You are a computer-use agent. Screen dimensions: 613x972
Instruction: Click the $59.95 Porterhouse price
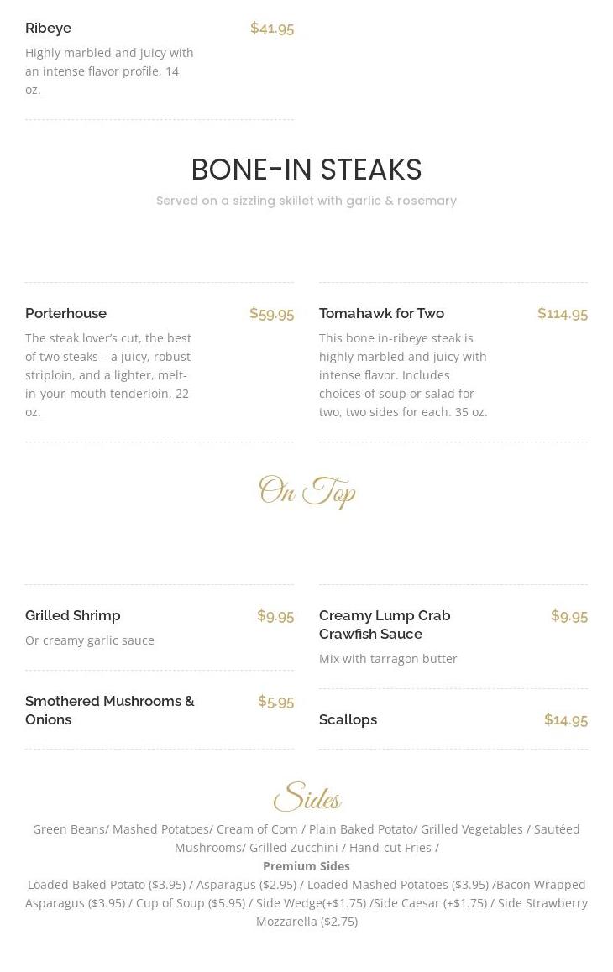(x=271, y=314)
